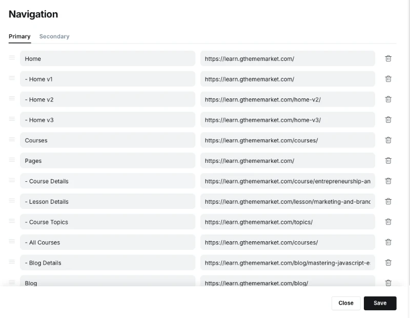This screenshot has width=410, height=318.
Task: Select the Primary navigation tab
Action: (x=19, y=36)
